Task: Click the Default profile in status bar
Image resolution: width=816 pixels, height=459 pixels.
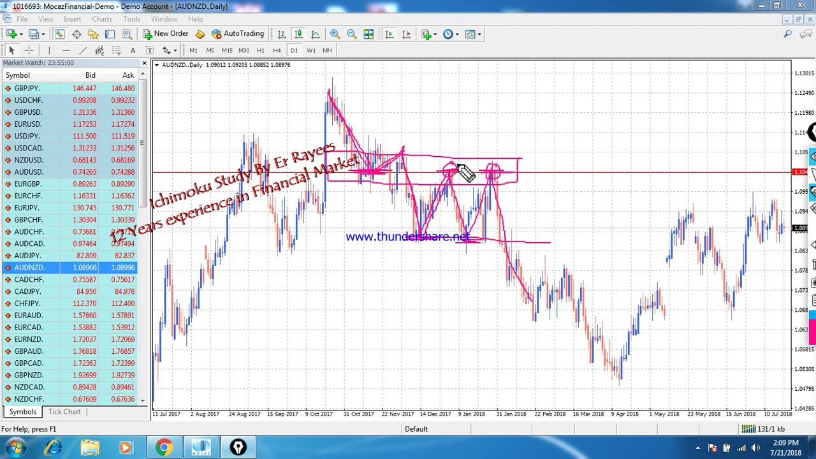Action: click(416, 429)
